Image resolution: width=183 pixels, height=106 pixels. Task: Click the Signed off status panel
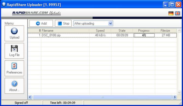click(x=21, y=103)
